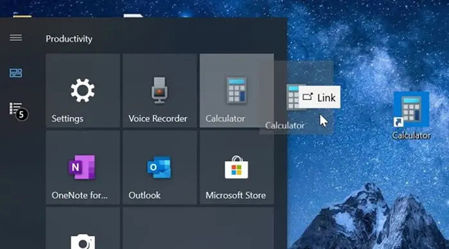
Task: Select the Calculator desktop shortcut
Action: pos(411,116)
